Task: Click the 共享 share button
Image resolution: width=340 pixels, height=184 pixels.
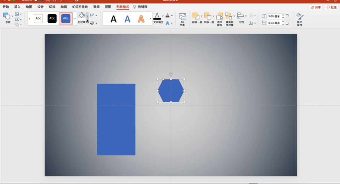Action: pyautogui.click(x=315, y=7)
